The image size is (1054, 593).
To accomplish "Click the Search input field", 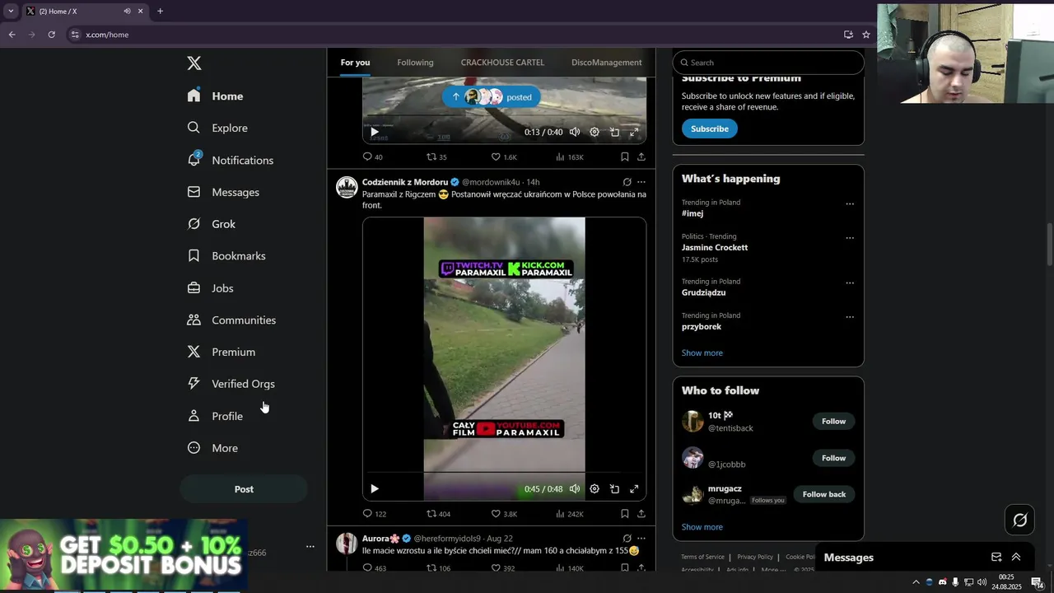I will point(768,63).
